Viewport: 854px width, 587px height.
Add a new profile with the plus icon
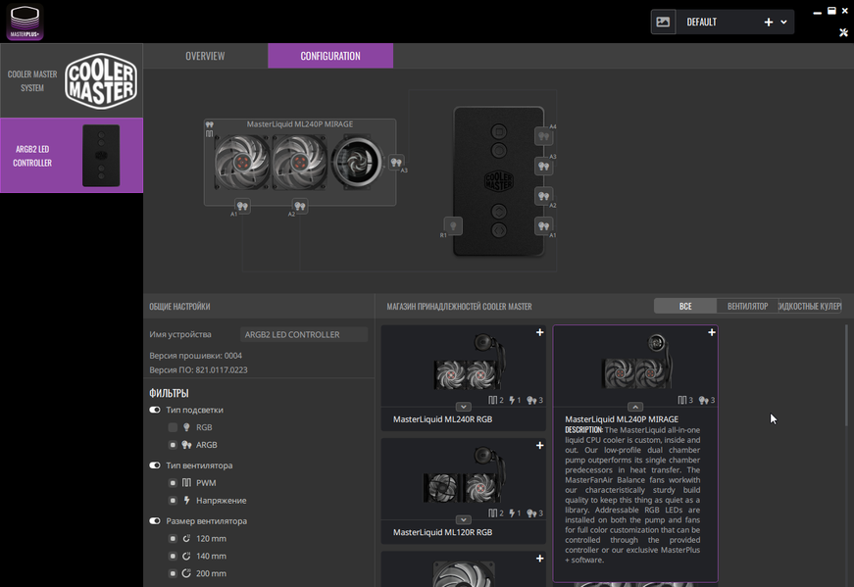[x=769, y=22]
